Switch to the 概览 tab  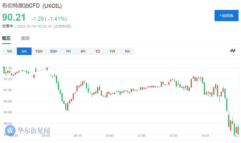[6, 38]
